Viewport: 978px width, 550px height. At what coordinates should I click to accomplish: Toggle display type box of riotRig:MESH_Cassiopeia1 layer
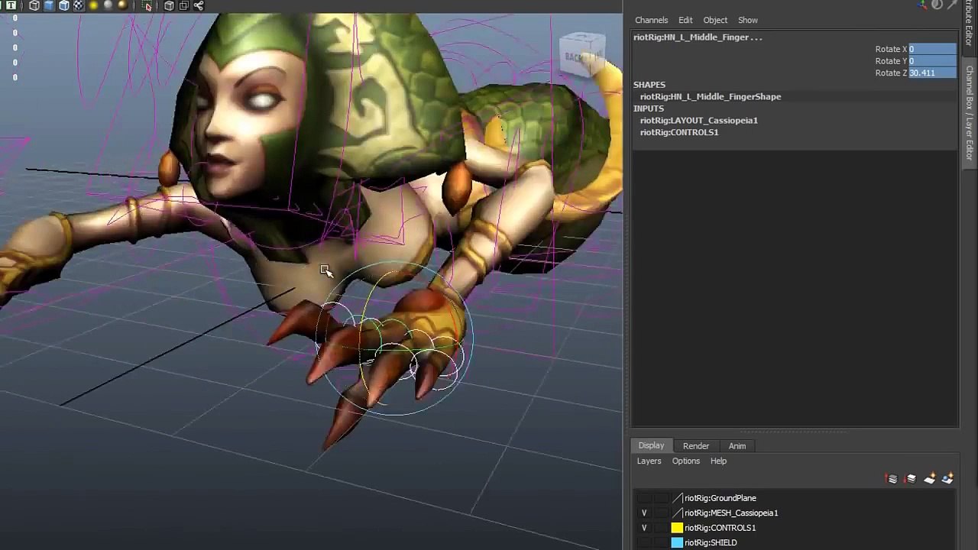pyautogui.click(x=661, y=513)
